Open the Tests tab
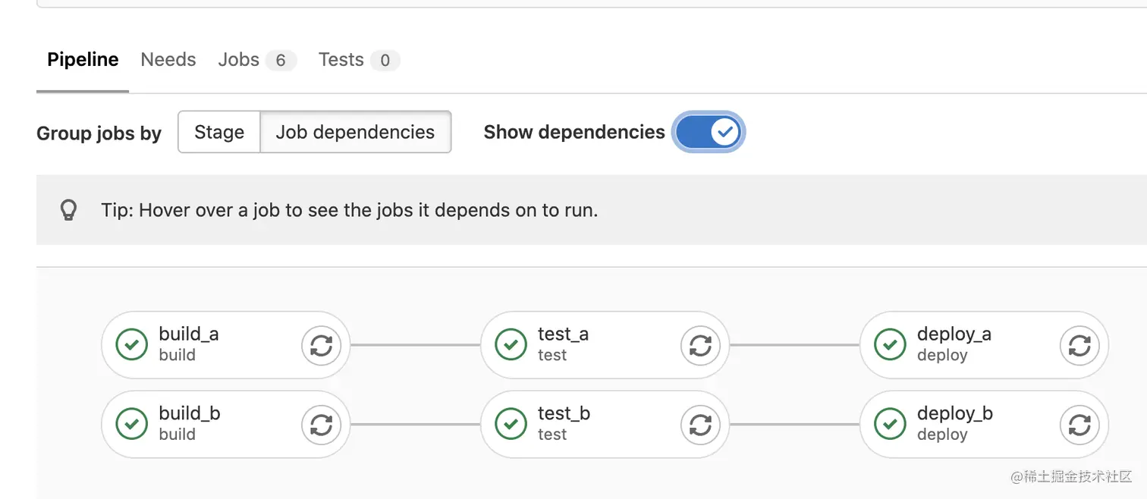Viewport: 1147px width, 499px height. click(x=359, y=60)
